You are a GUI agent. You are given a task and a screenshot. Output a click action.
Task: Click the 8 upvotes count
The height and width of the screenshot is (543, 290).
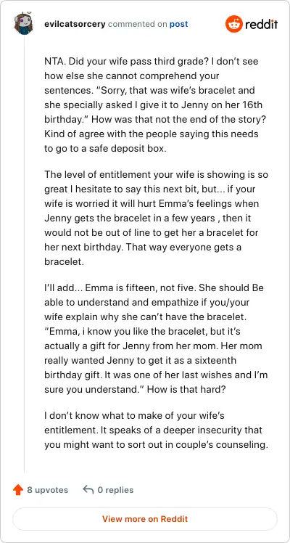[x=48, y=490]
